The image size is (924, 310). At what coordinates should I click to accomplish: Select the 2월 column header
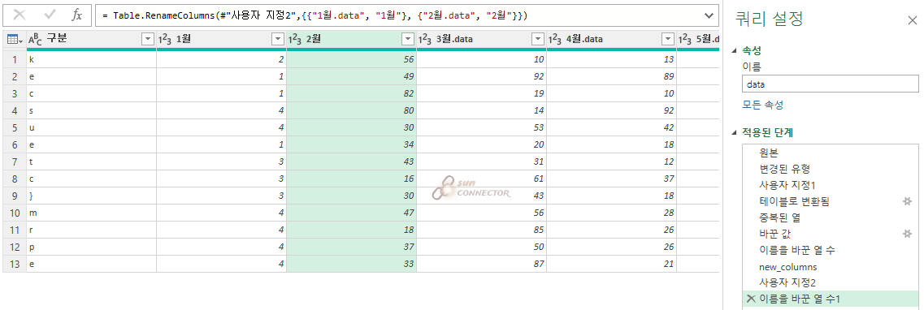352,40
